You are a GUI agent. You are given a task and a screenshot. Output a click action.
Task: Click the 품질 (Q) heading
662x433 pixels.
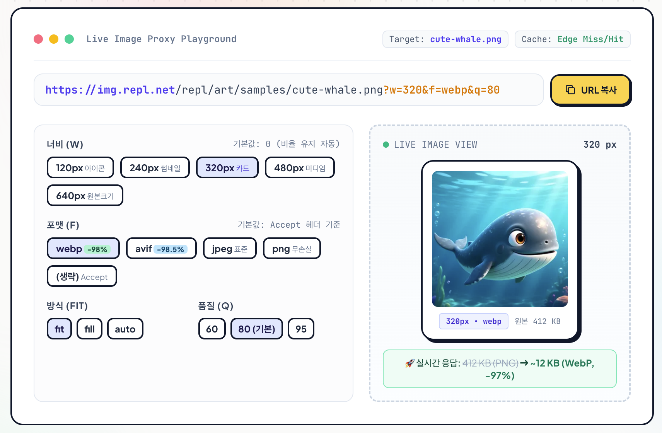point(216,306)
